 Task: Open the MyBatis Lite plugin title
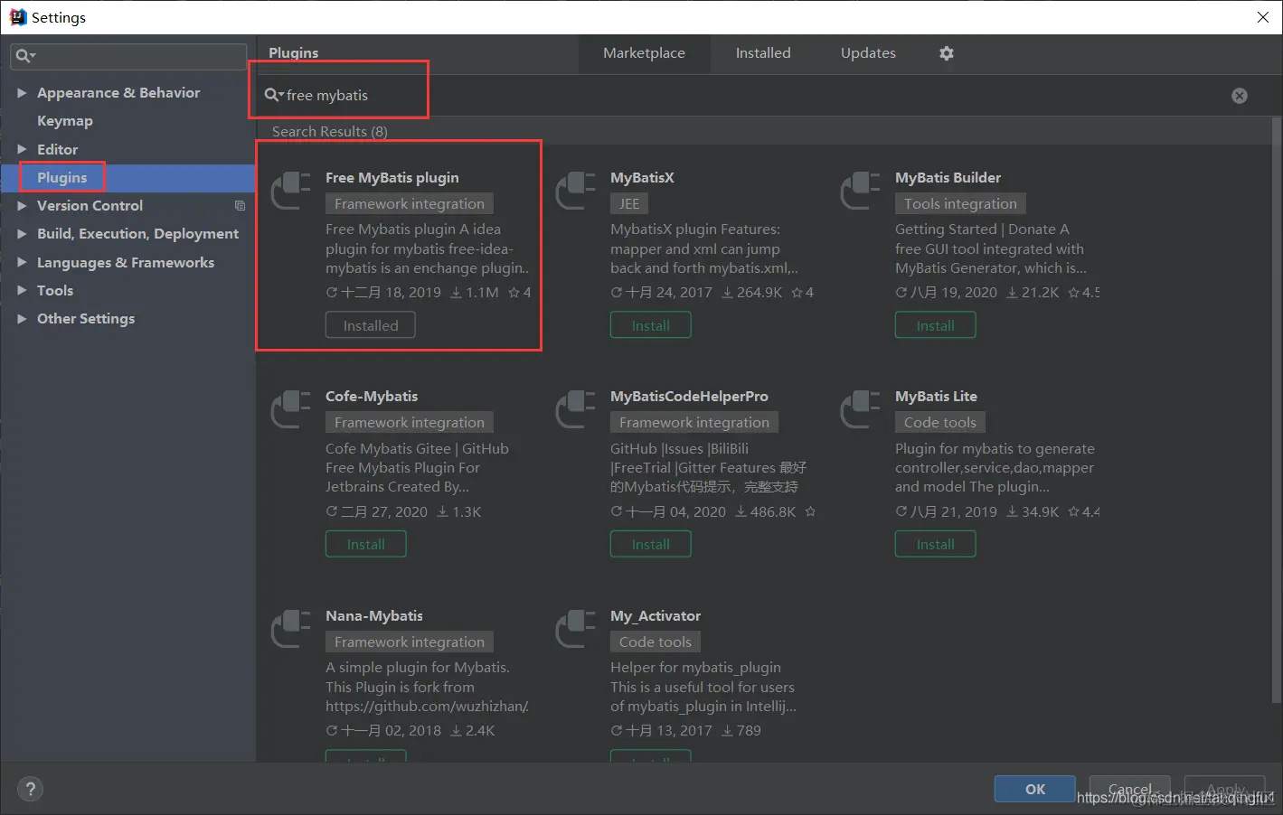[x=936, y=397]
